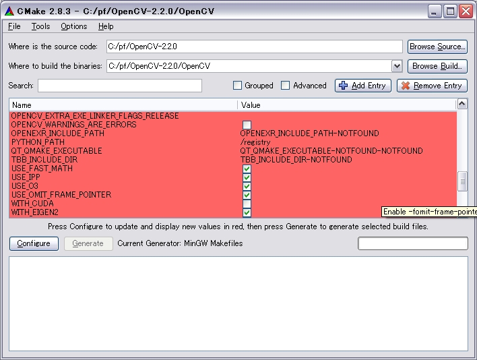The image size is (477, 360).
Task: Select the USE_FAST_MATH entry name
Action: (42, 169)
